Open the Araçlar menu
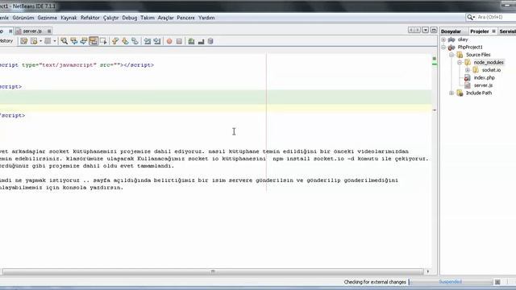516x290 pixels. (165, 18)
